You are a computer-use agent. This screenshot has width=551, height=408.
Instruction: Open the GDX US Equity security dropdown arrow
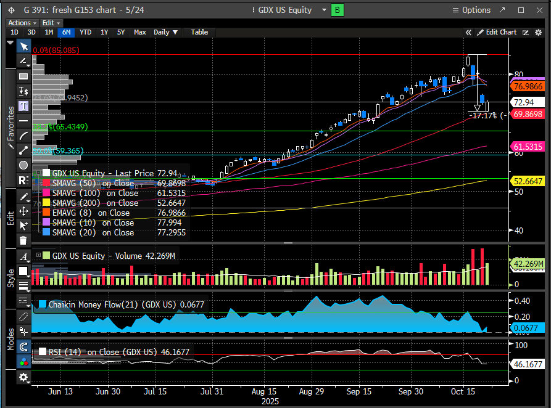(x=324, y=10)
